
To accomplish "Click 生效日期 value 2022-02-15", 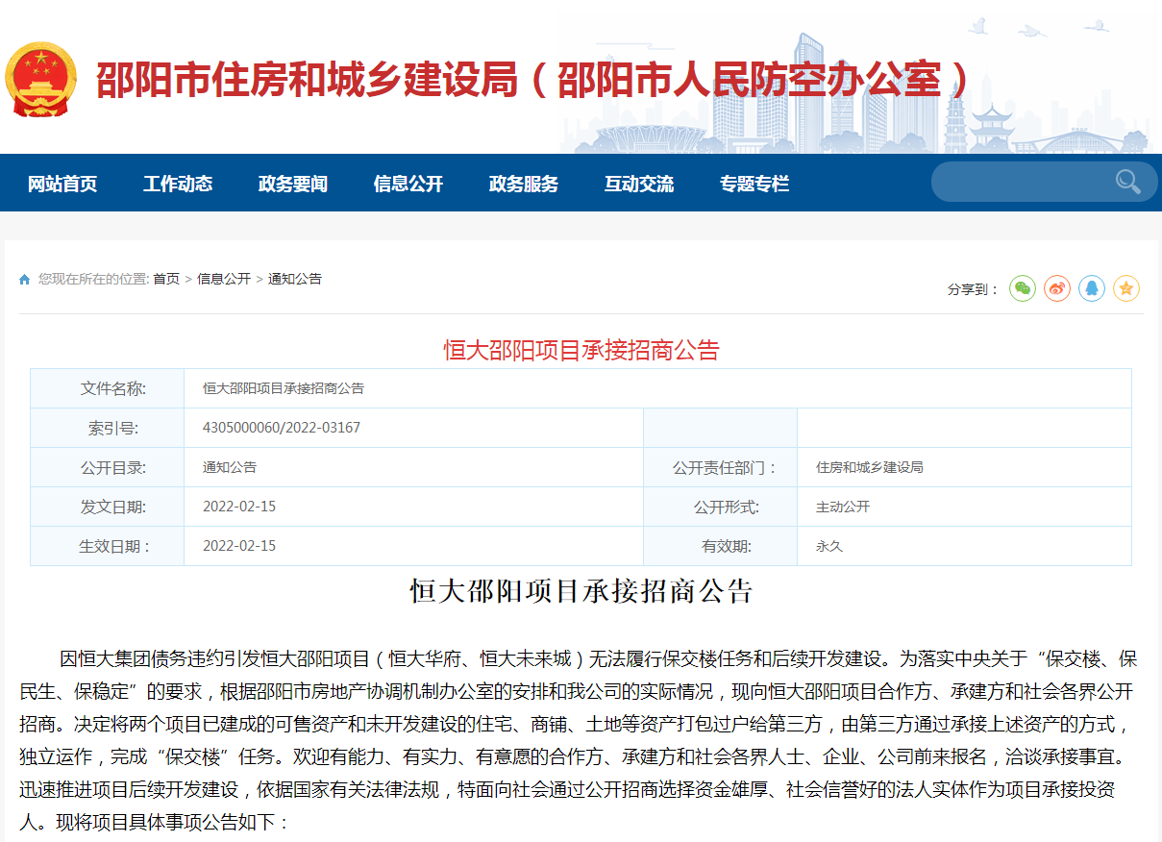I will pos(239,546).
